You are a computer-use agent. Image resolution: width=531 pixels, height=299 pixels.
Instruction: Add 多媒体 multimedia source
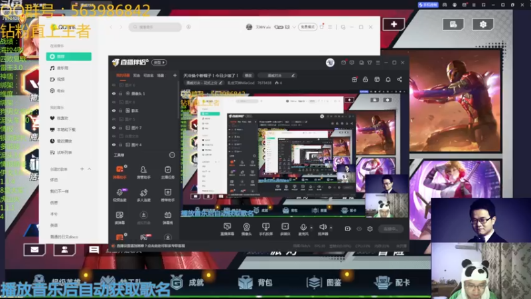(x=285, y=229)
